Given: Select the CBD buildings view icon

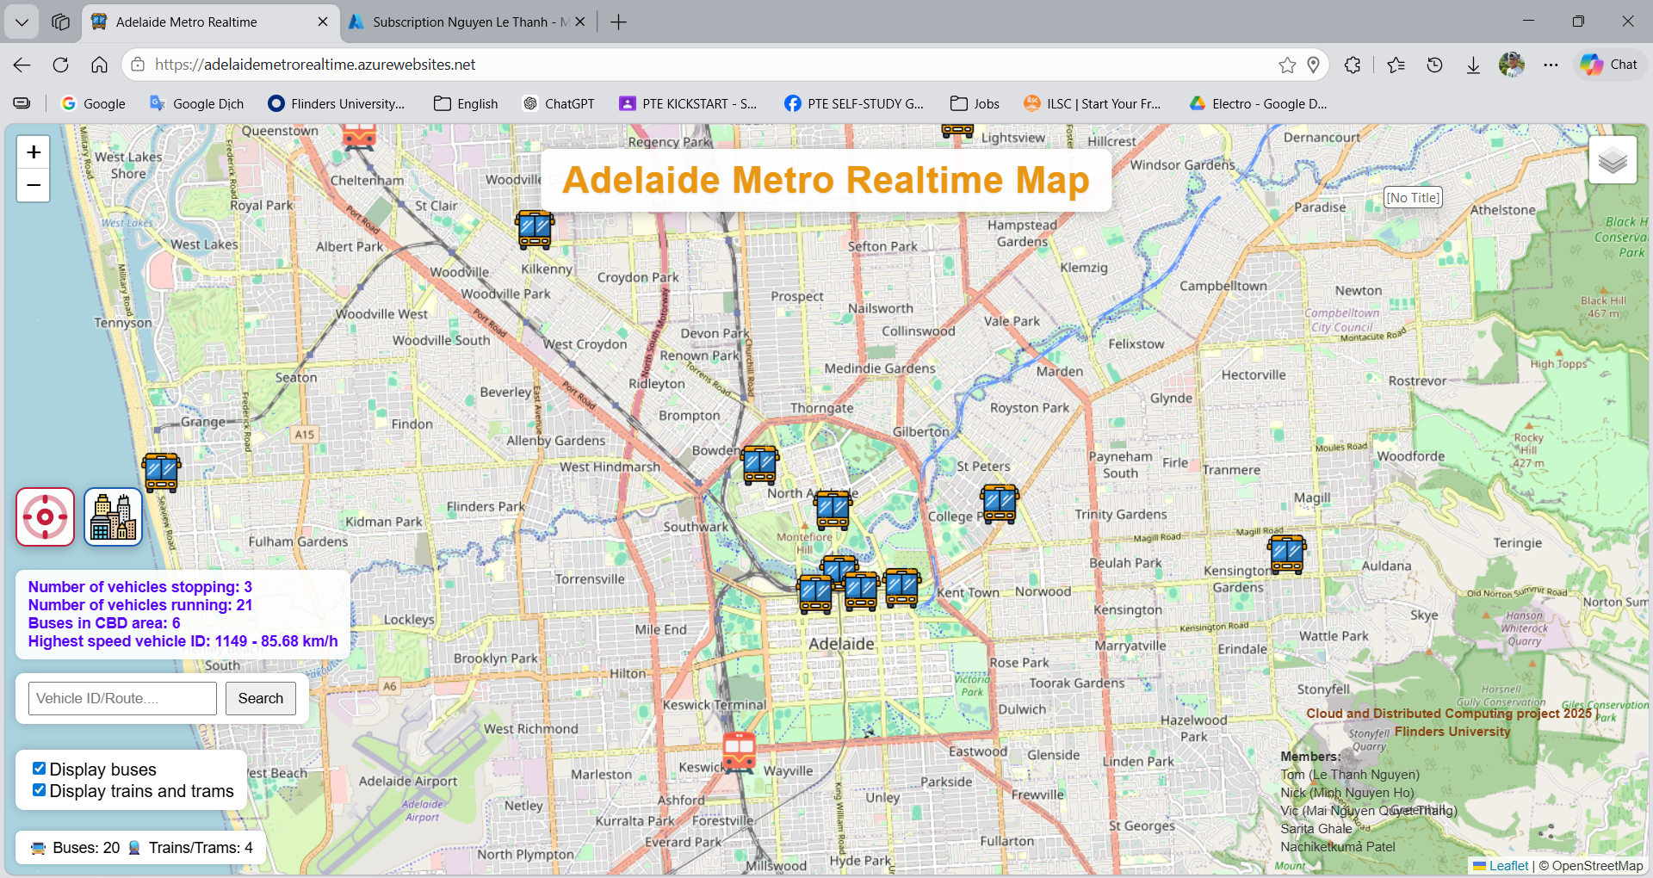Looking at the screenshot, I should point(112,516).
